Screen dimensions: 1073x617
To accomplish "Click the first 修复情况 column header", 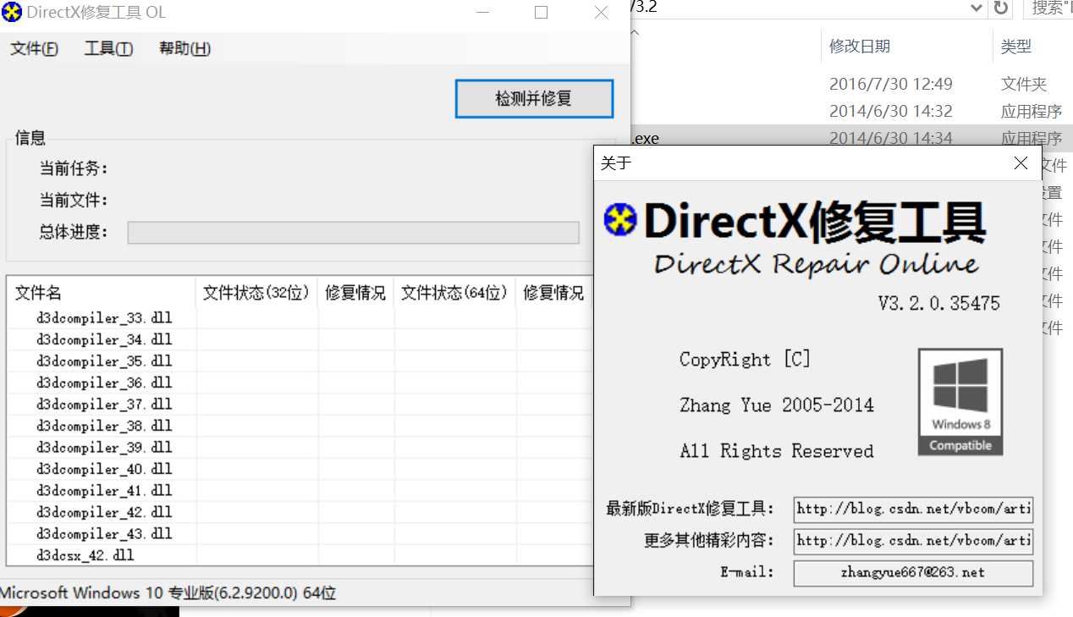I will coord(355,293).
